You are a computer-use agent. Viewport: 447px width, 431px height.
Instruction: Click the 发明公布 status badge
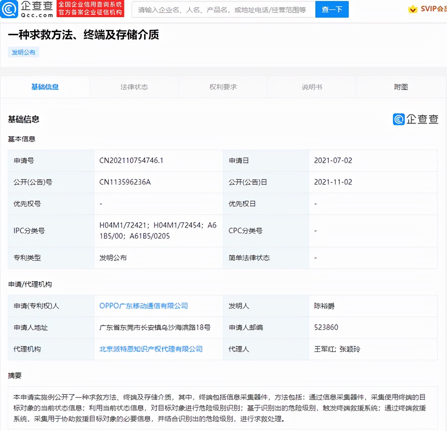coord(23,52)
